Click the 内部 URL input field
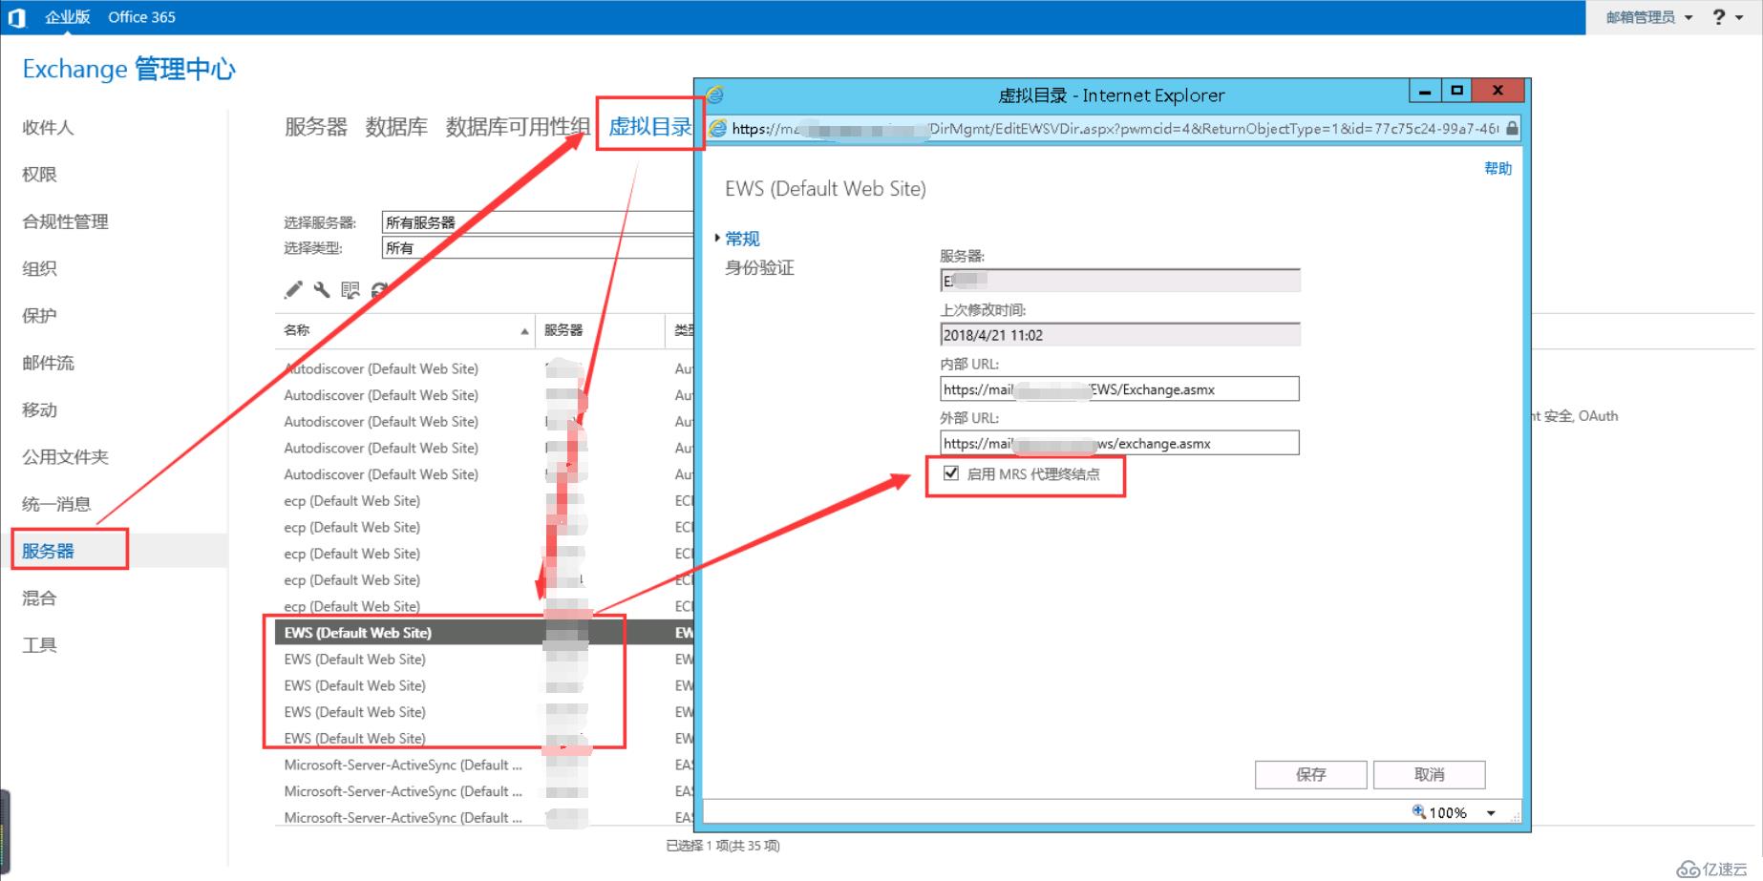Viewport: 1763px width, 881px height. (1119, 388)
